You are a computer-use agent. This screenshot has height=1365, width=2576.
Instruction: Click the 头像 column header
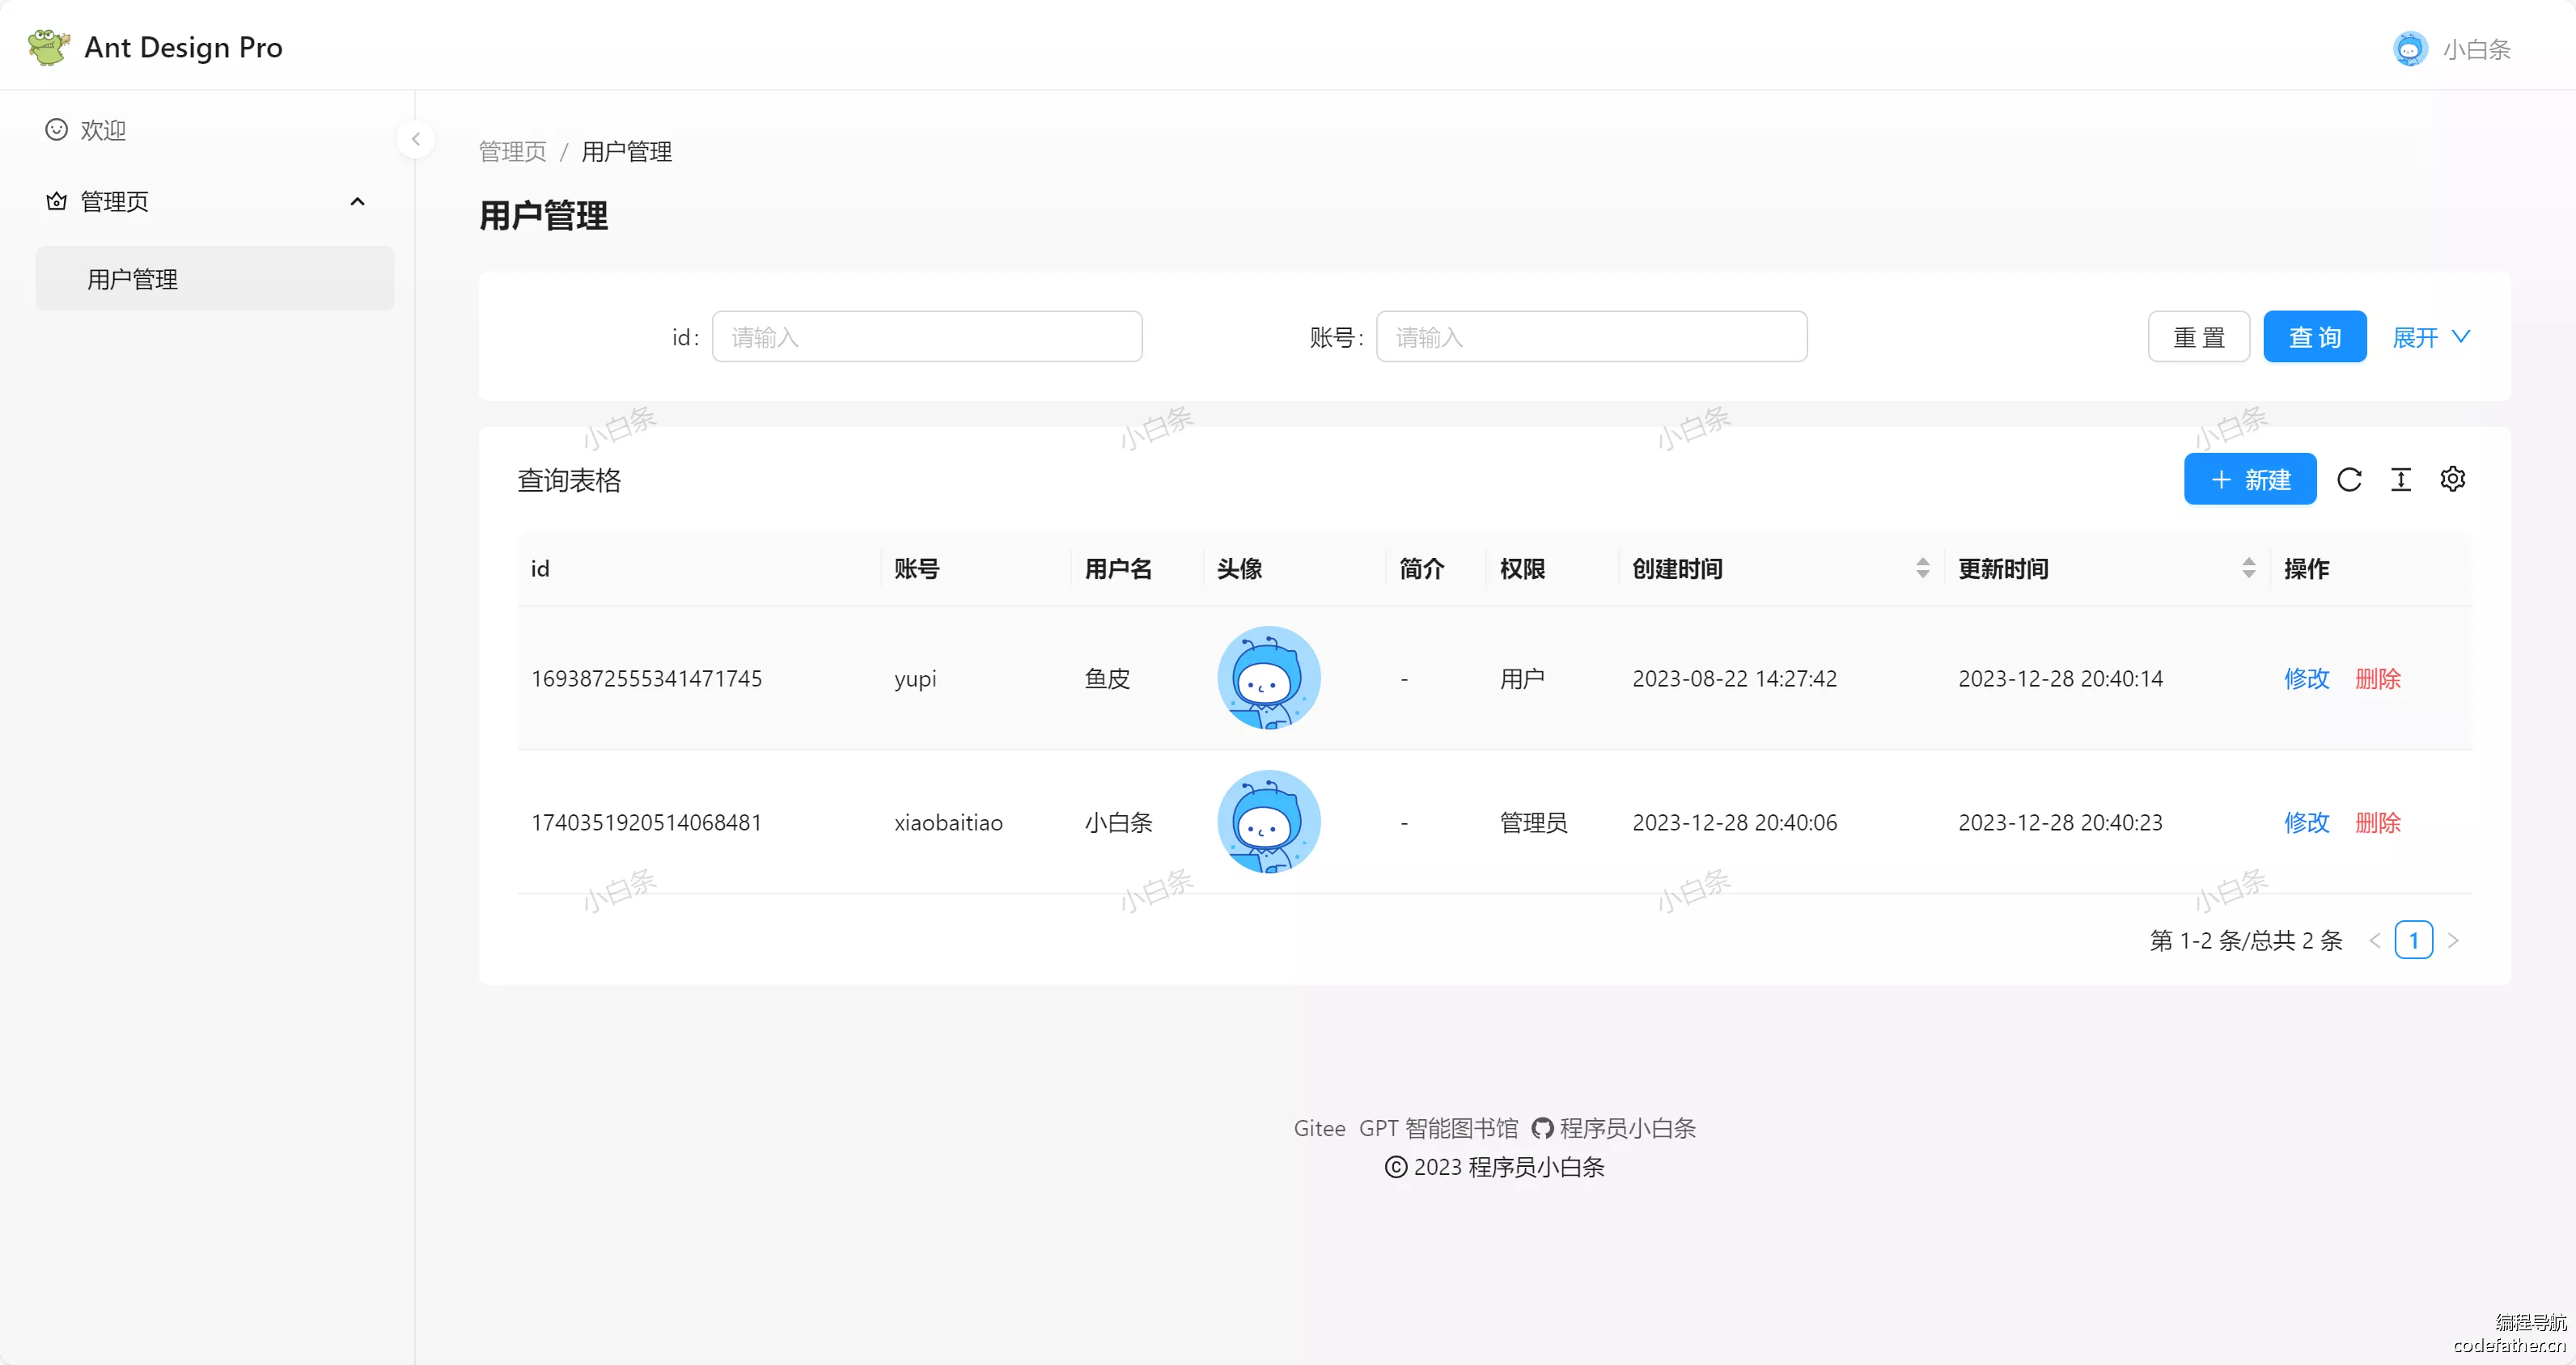1239,568
